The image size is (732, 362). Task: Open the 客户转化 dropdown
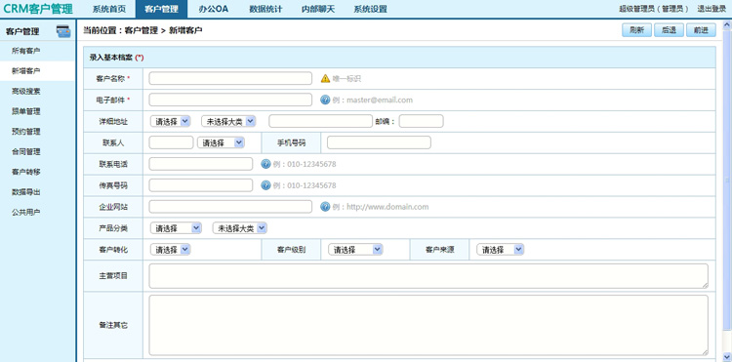pyautogui.click(x=171, y=250)
